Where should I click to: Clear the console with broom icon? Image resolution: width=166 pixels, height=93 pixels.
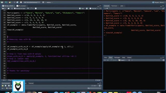[x=163, y=9]
